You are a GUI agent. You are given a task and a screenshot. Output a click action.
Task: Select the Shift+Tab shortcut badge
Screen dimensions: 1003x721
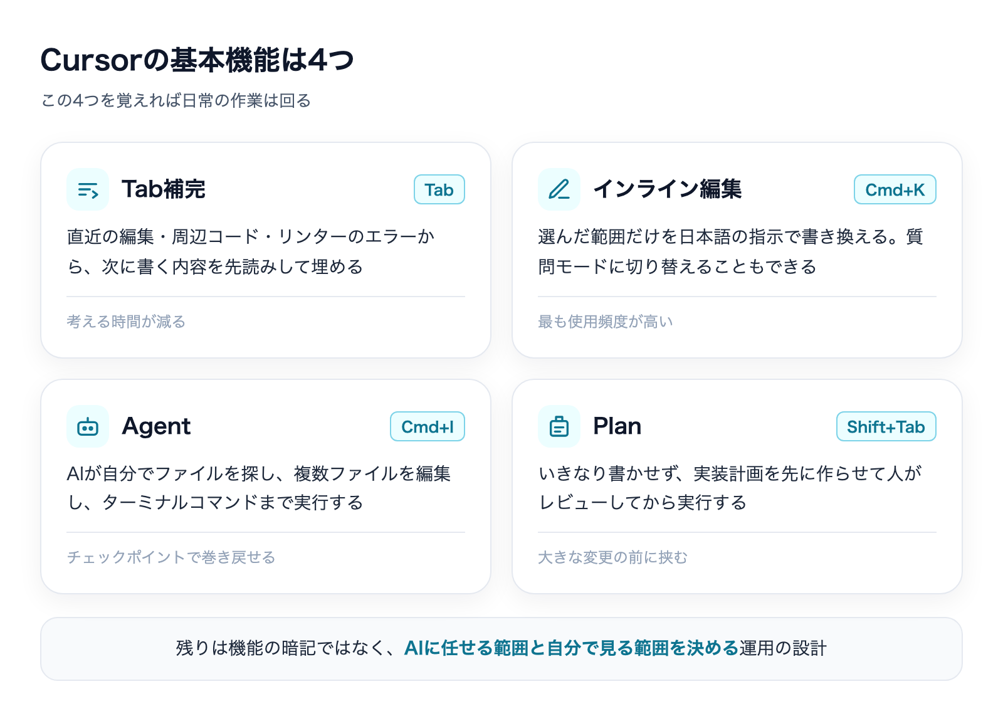click(x=886, y=426)
